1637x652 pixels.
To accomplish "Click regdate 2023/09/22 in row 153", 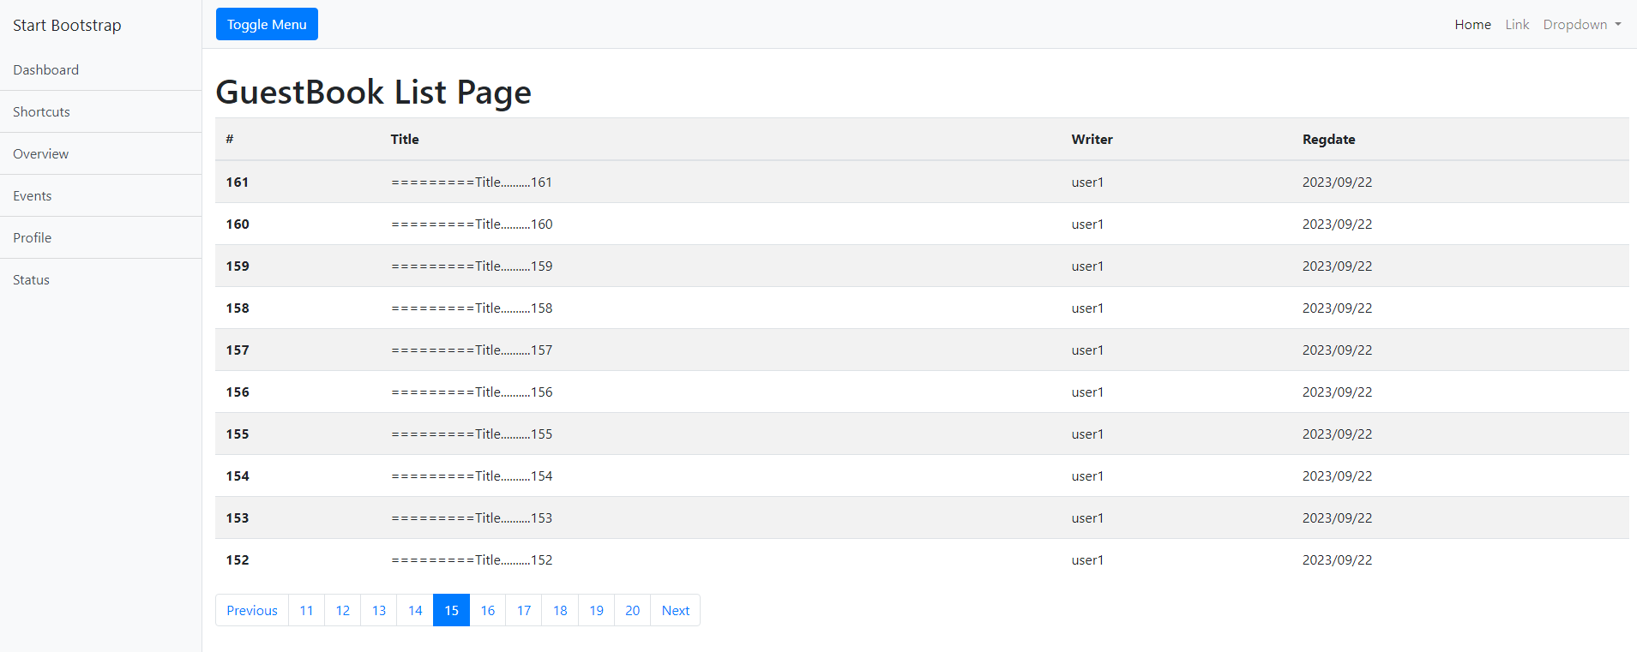I will 1337,517.
